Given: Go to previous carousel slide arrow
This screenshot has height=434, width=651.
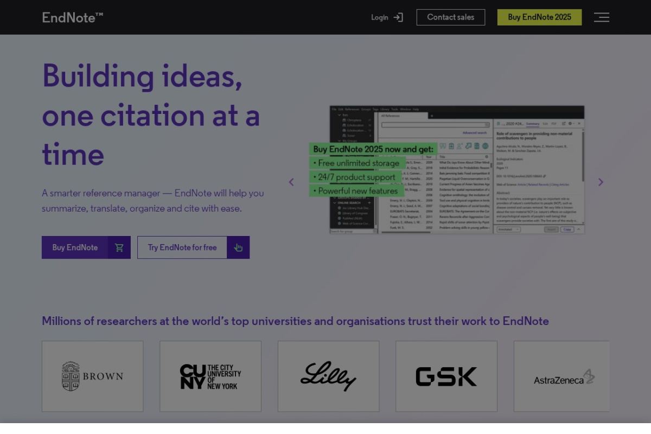Looking at the screenshot, I should coord(291,182).
